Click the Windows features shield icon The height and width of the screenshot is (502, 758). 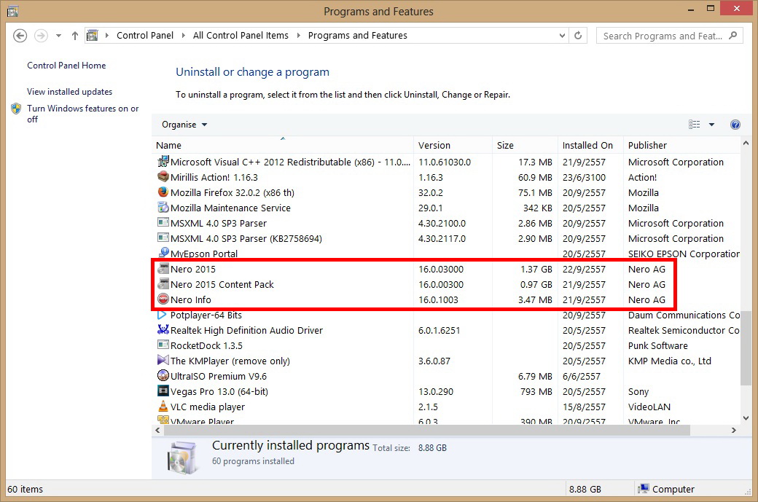click(16, 109)
